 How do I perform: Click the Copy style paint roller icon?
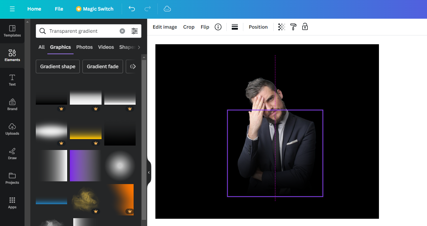[293, 27]
